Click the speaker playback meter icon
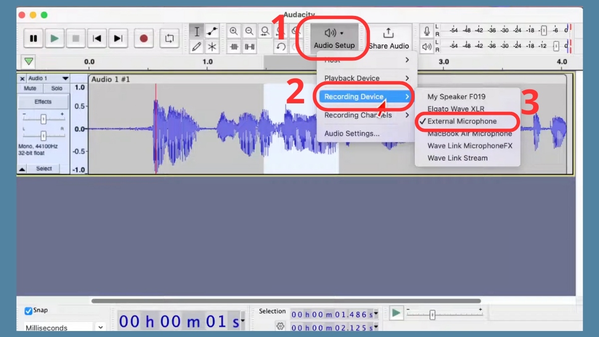Screen dimensions: 599x337 427,47
